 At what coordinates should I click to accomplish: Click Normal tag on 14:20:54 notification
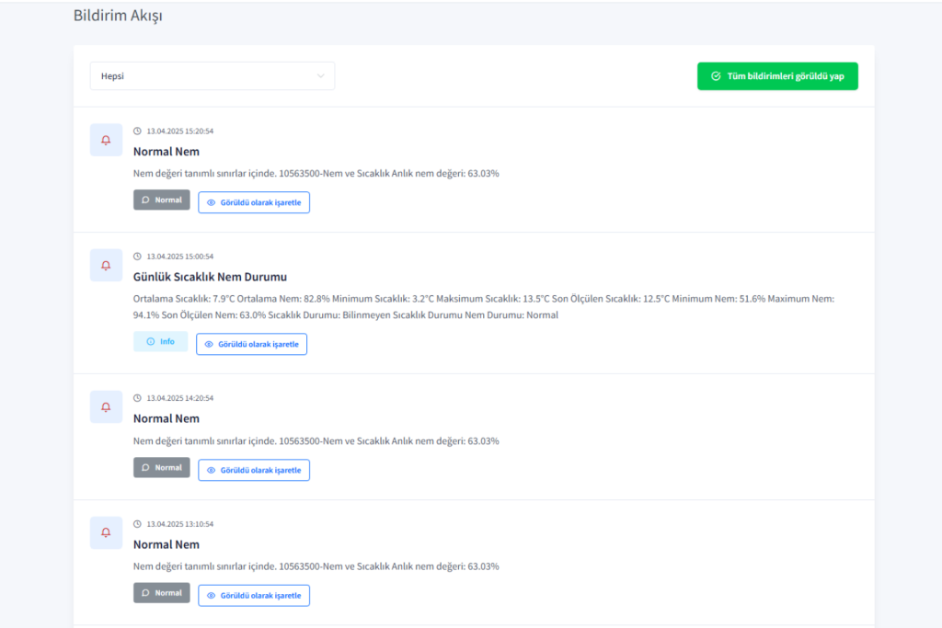coord(162,467)
